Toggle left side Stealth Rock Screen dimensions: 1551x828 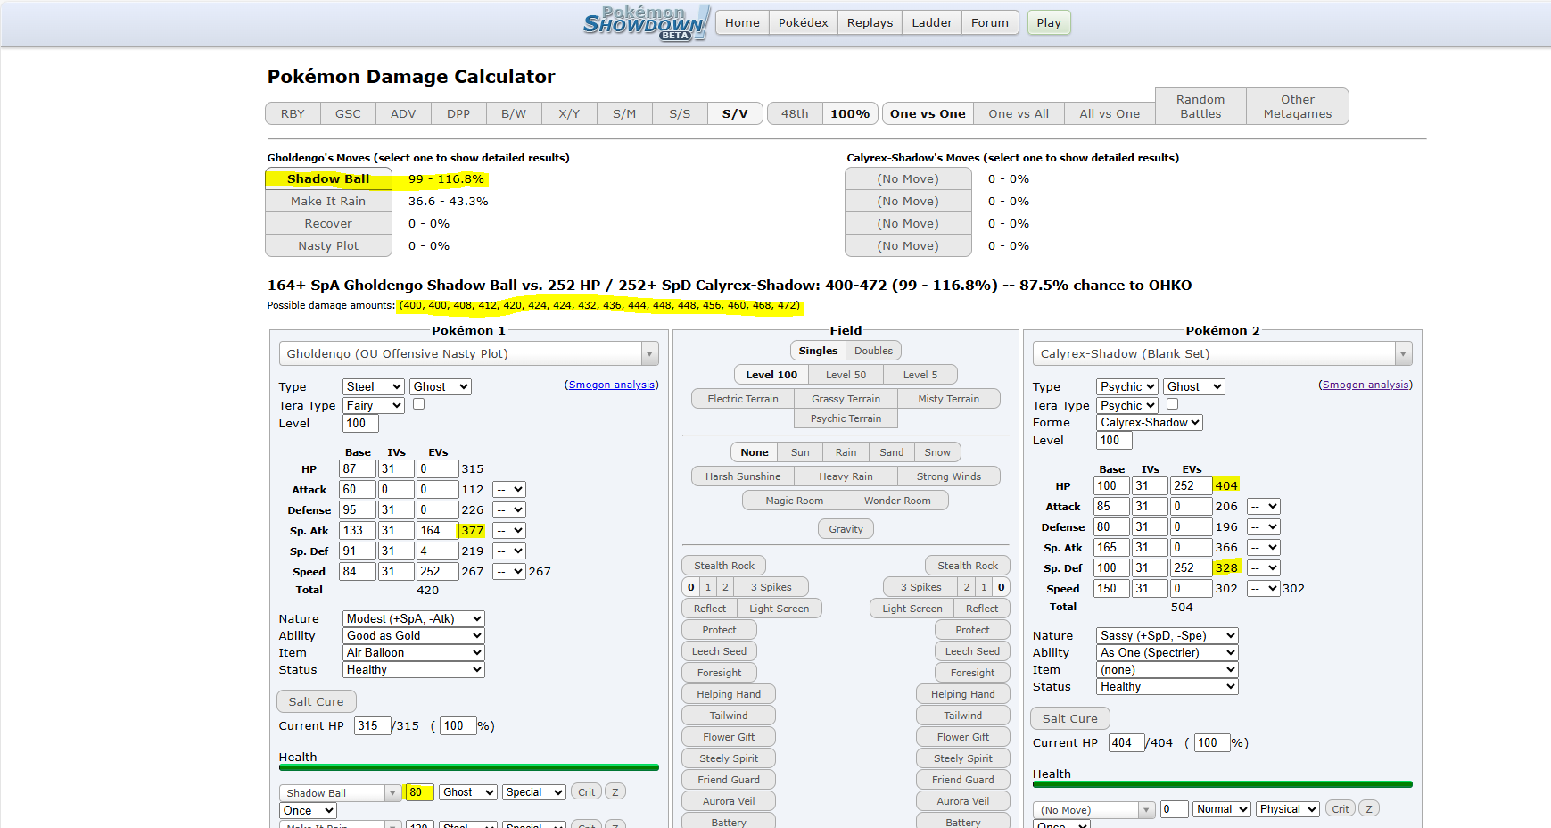pos(723,566)
